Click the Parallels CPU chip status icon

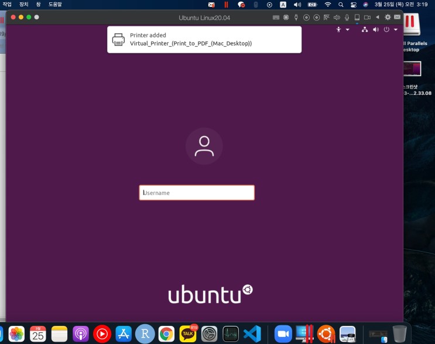(x=286, y=18)
